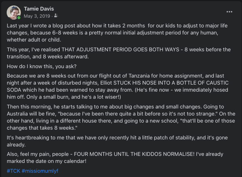The width and height of the screenshot is (242, 177).
Task: Open the Tamie Davis name link
Action: click(x=38, y=9)
